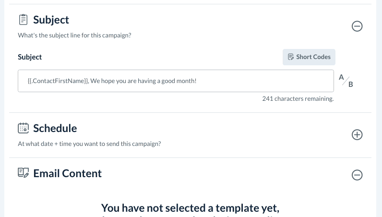The image size is (382, 217).
Task: Click the "241 characters remaining" counter
Action: click(298, 99)
